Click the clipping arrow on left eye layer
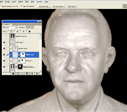 (x=11, y=61)
